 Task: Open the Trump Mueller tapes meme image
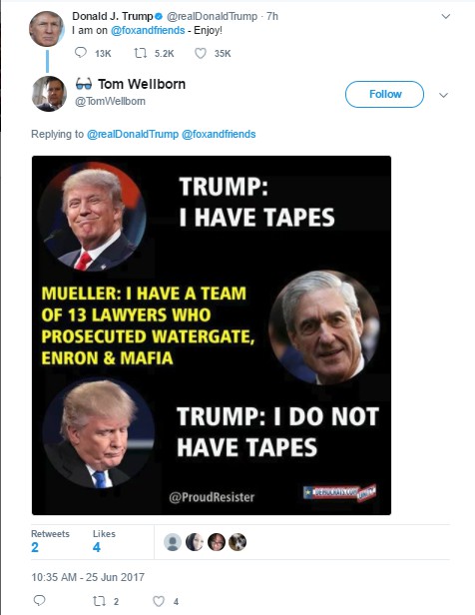[212, 335]
